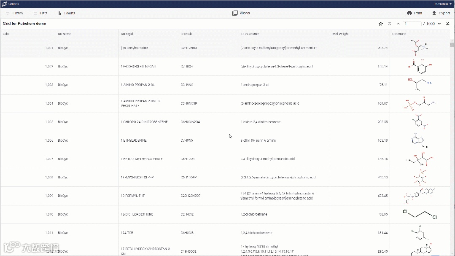The height and width of the screenshot is (256, 455).
Task: Sort by DBname column header
Action: coord(64,34)
